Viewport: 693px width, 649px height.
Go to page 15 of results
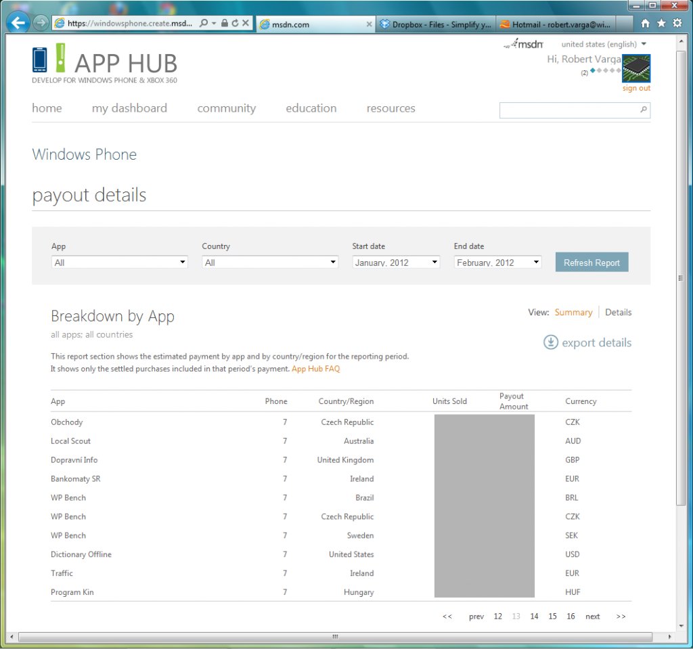pyautogui.click(x=552, y=617)
